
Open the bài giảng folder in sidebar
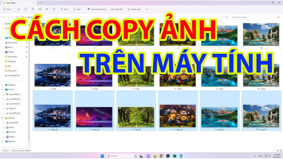point(12,61)
